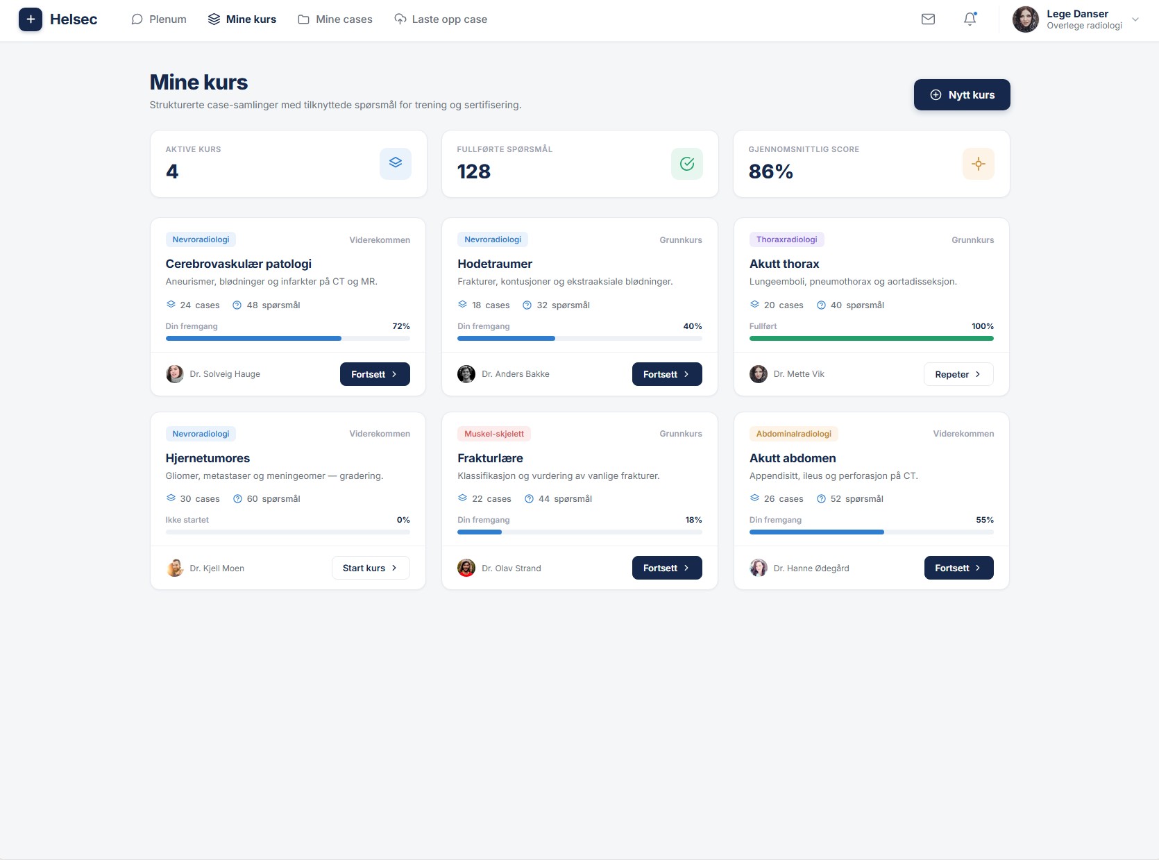
Task: Click the Akutt abdomen progress bar at 55%
Action: pyautogui.click(x=872, y=532)
